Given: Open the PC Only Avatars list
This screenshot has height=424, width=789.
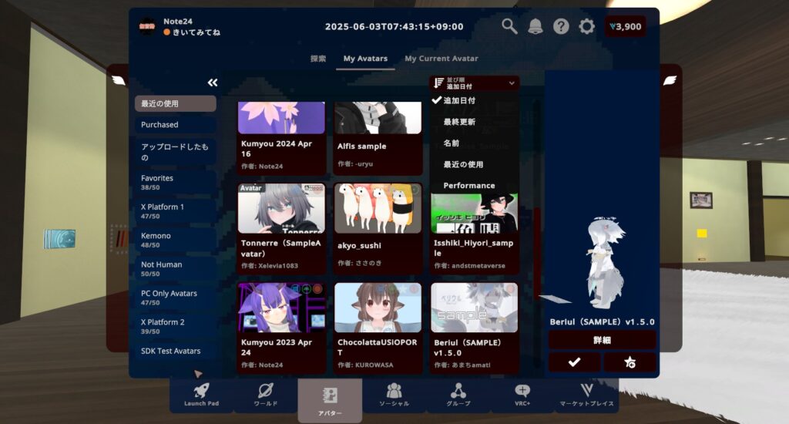Looking at the screenshot, I should (x=175, y=297).
